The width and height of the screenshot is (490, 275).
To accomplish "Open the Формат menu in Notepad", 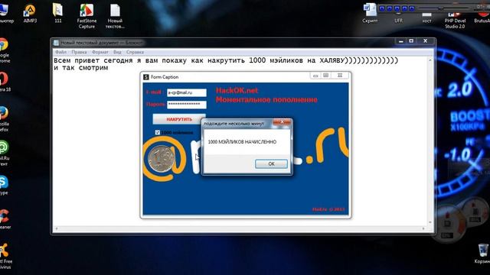I will (100, 52).
